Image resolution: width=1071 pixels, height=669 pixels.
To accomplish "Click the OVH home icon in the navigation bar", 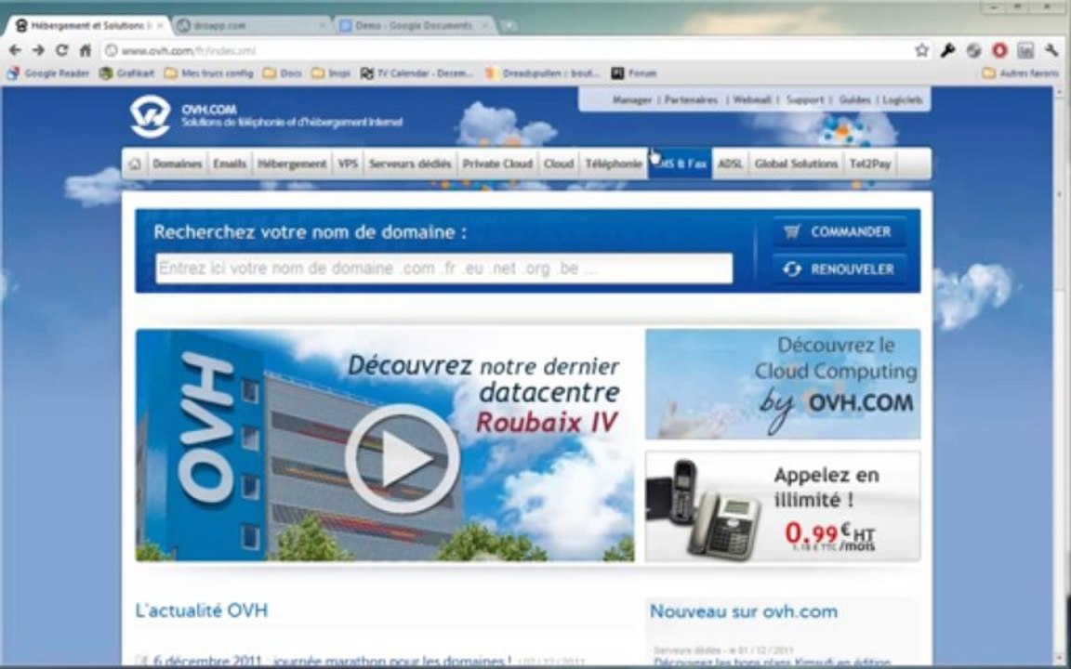I will click(x=135, y=164).
